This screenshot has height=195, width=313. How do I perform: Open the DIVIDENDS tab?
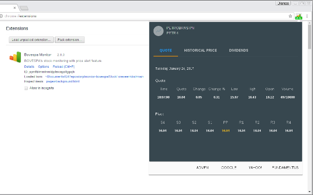tap(239, 50)
